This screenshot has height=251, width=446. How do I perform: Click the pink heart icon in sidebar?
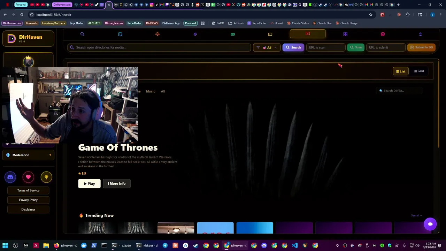(28, 177)
